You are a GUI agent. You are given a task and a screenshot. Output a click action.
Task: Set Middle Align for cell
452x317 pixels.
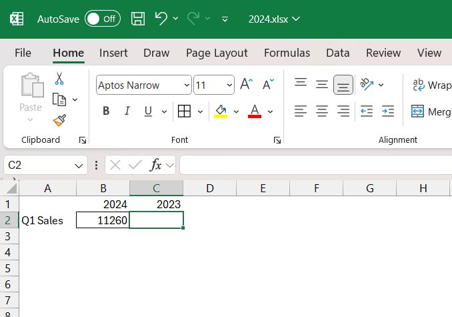tap(322, 84)
